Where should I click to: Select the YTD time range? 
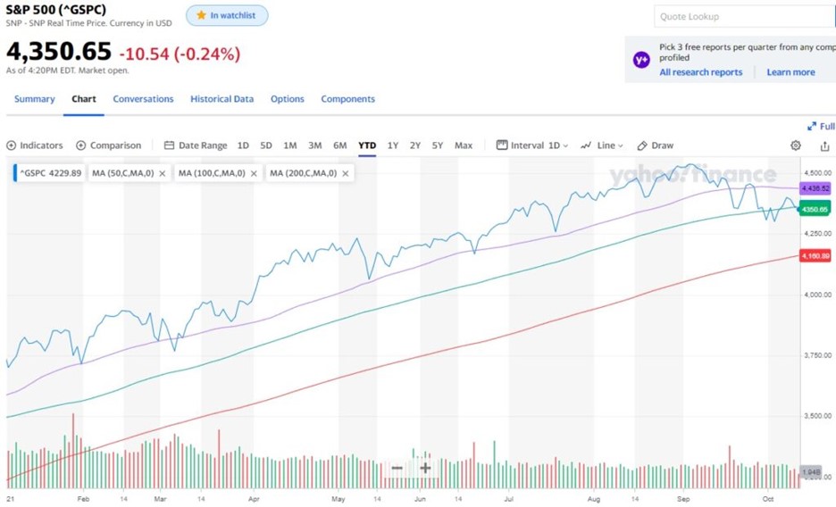[367, 145]
